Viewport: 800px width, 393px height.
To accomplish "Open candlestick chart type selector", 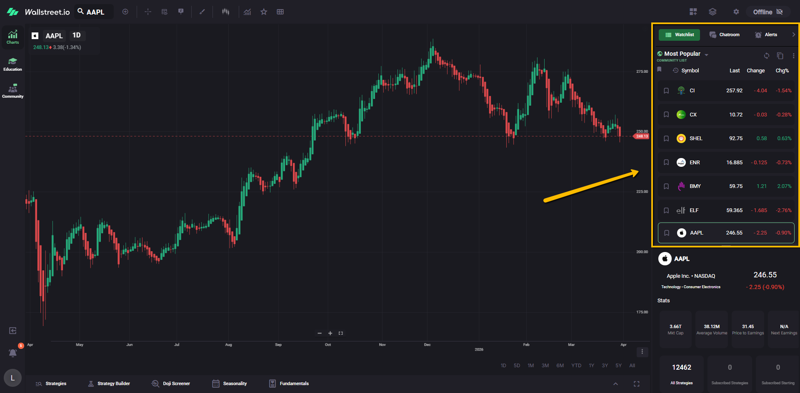I will [225, 12].
